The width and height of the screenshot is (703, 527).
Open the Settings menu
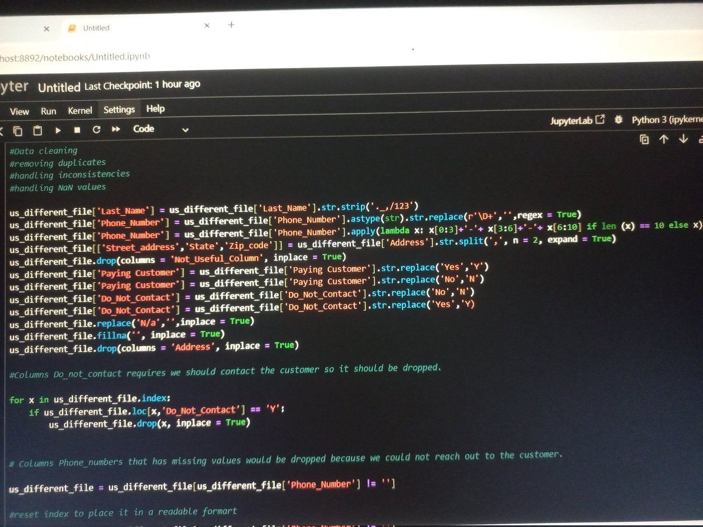point(119,109)
